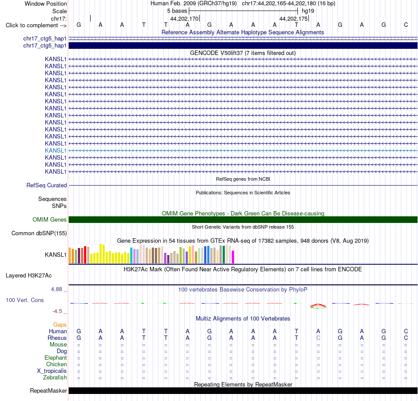
Task: Click the 'Click to complement -->' label
Action: 36,26
